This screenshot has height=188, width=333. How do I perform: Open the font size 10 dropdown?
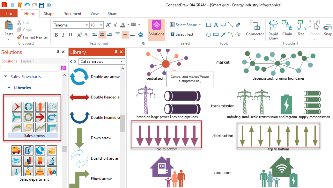pos(101,25)
